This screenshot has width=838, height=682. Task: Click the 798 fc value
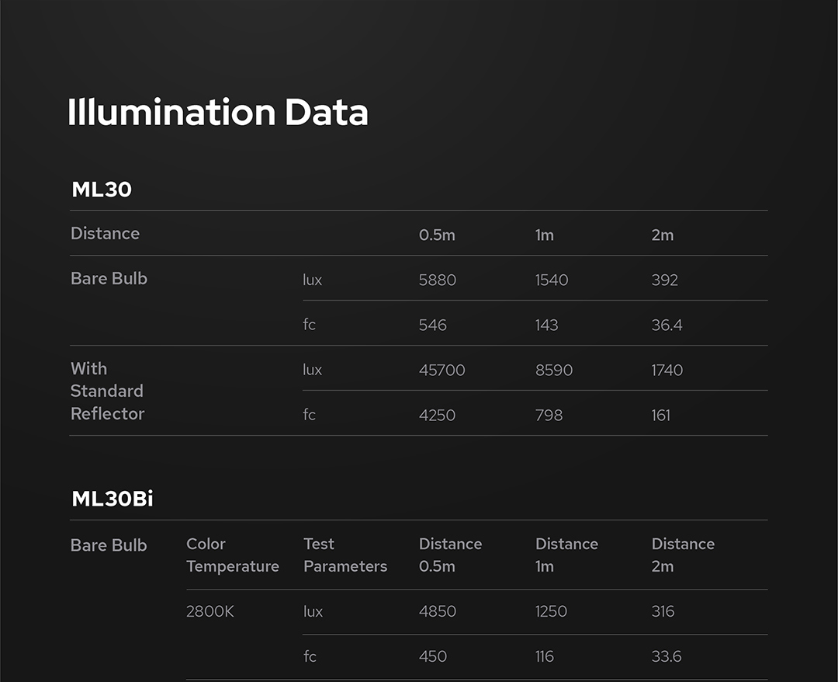click(549, 415)
